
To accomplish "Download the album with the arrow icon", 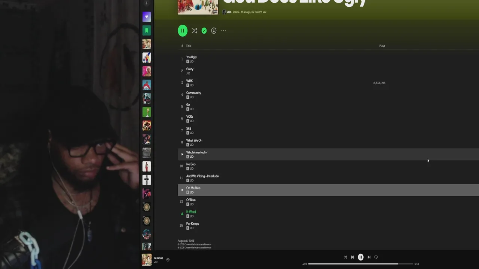I will pyautogui.click(x=214, y=31).
